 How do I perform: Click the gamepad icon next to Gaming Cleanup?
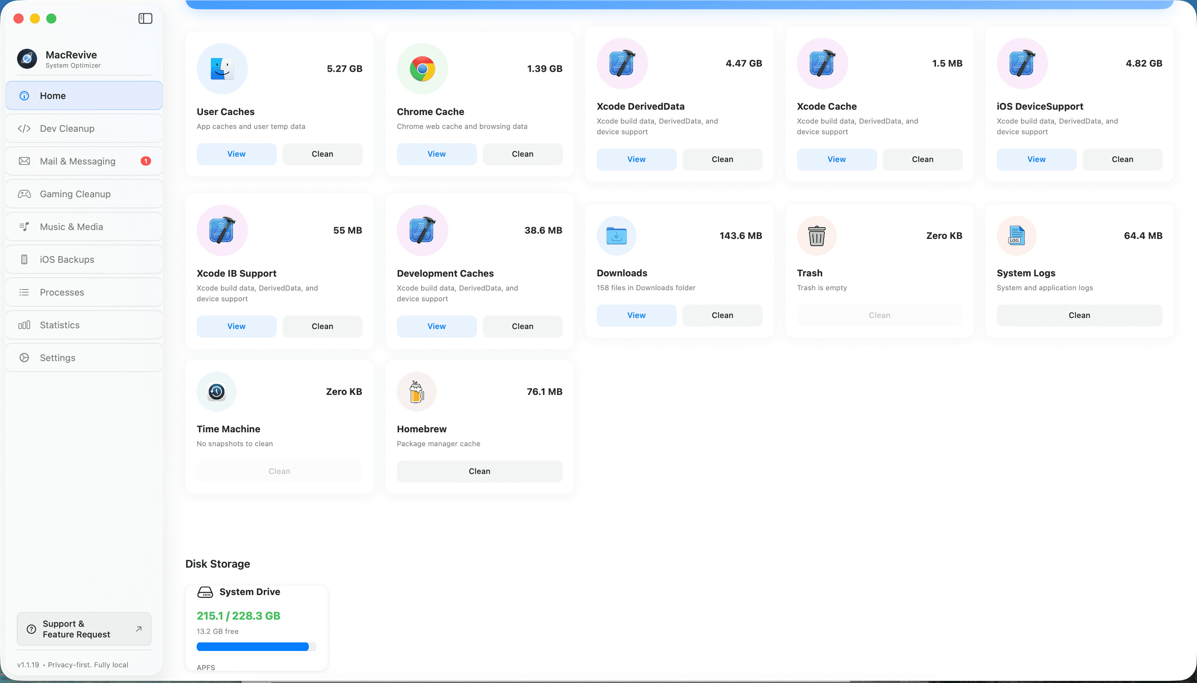[x=24, y=193]
